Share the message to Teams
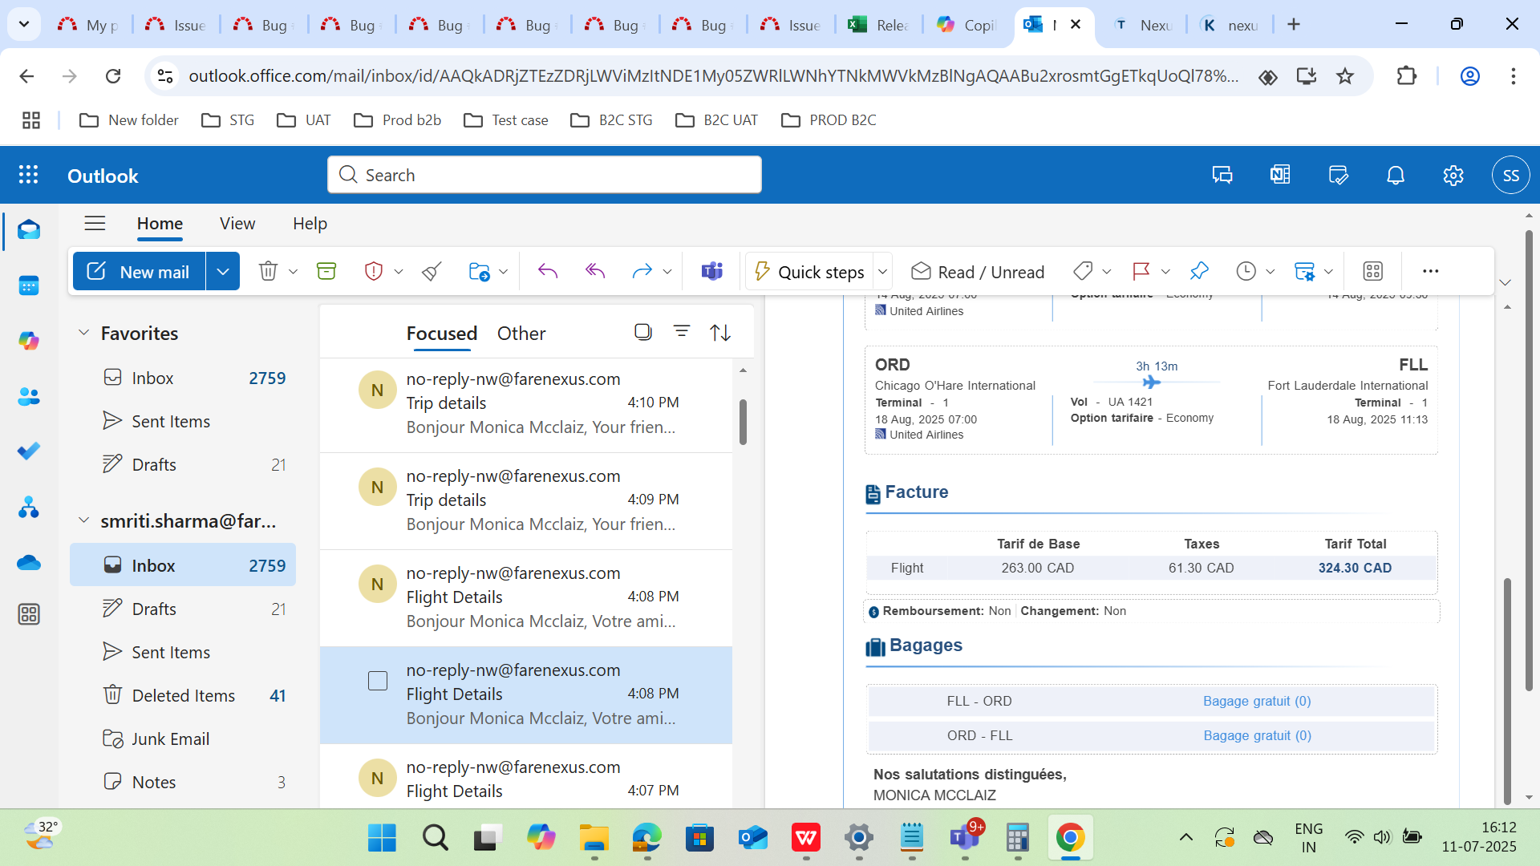 712,271
